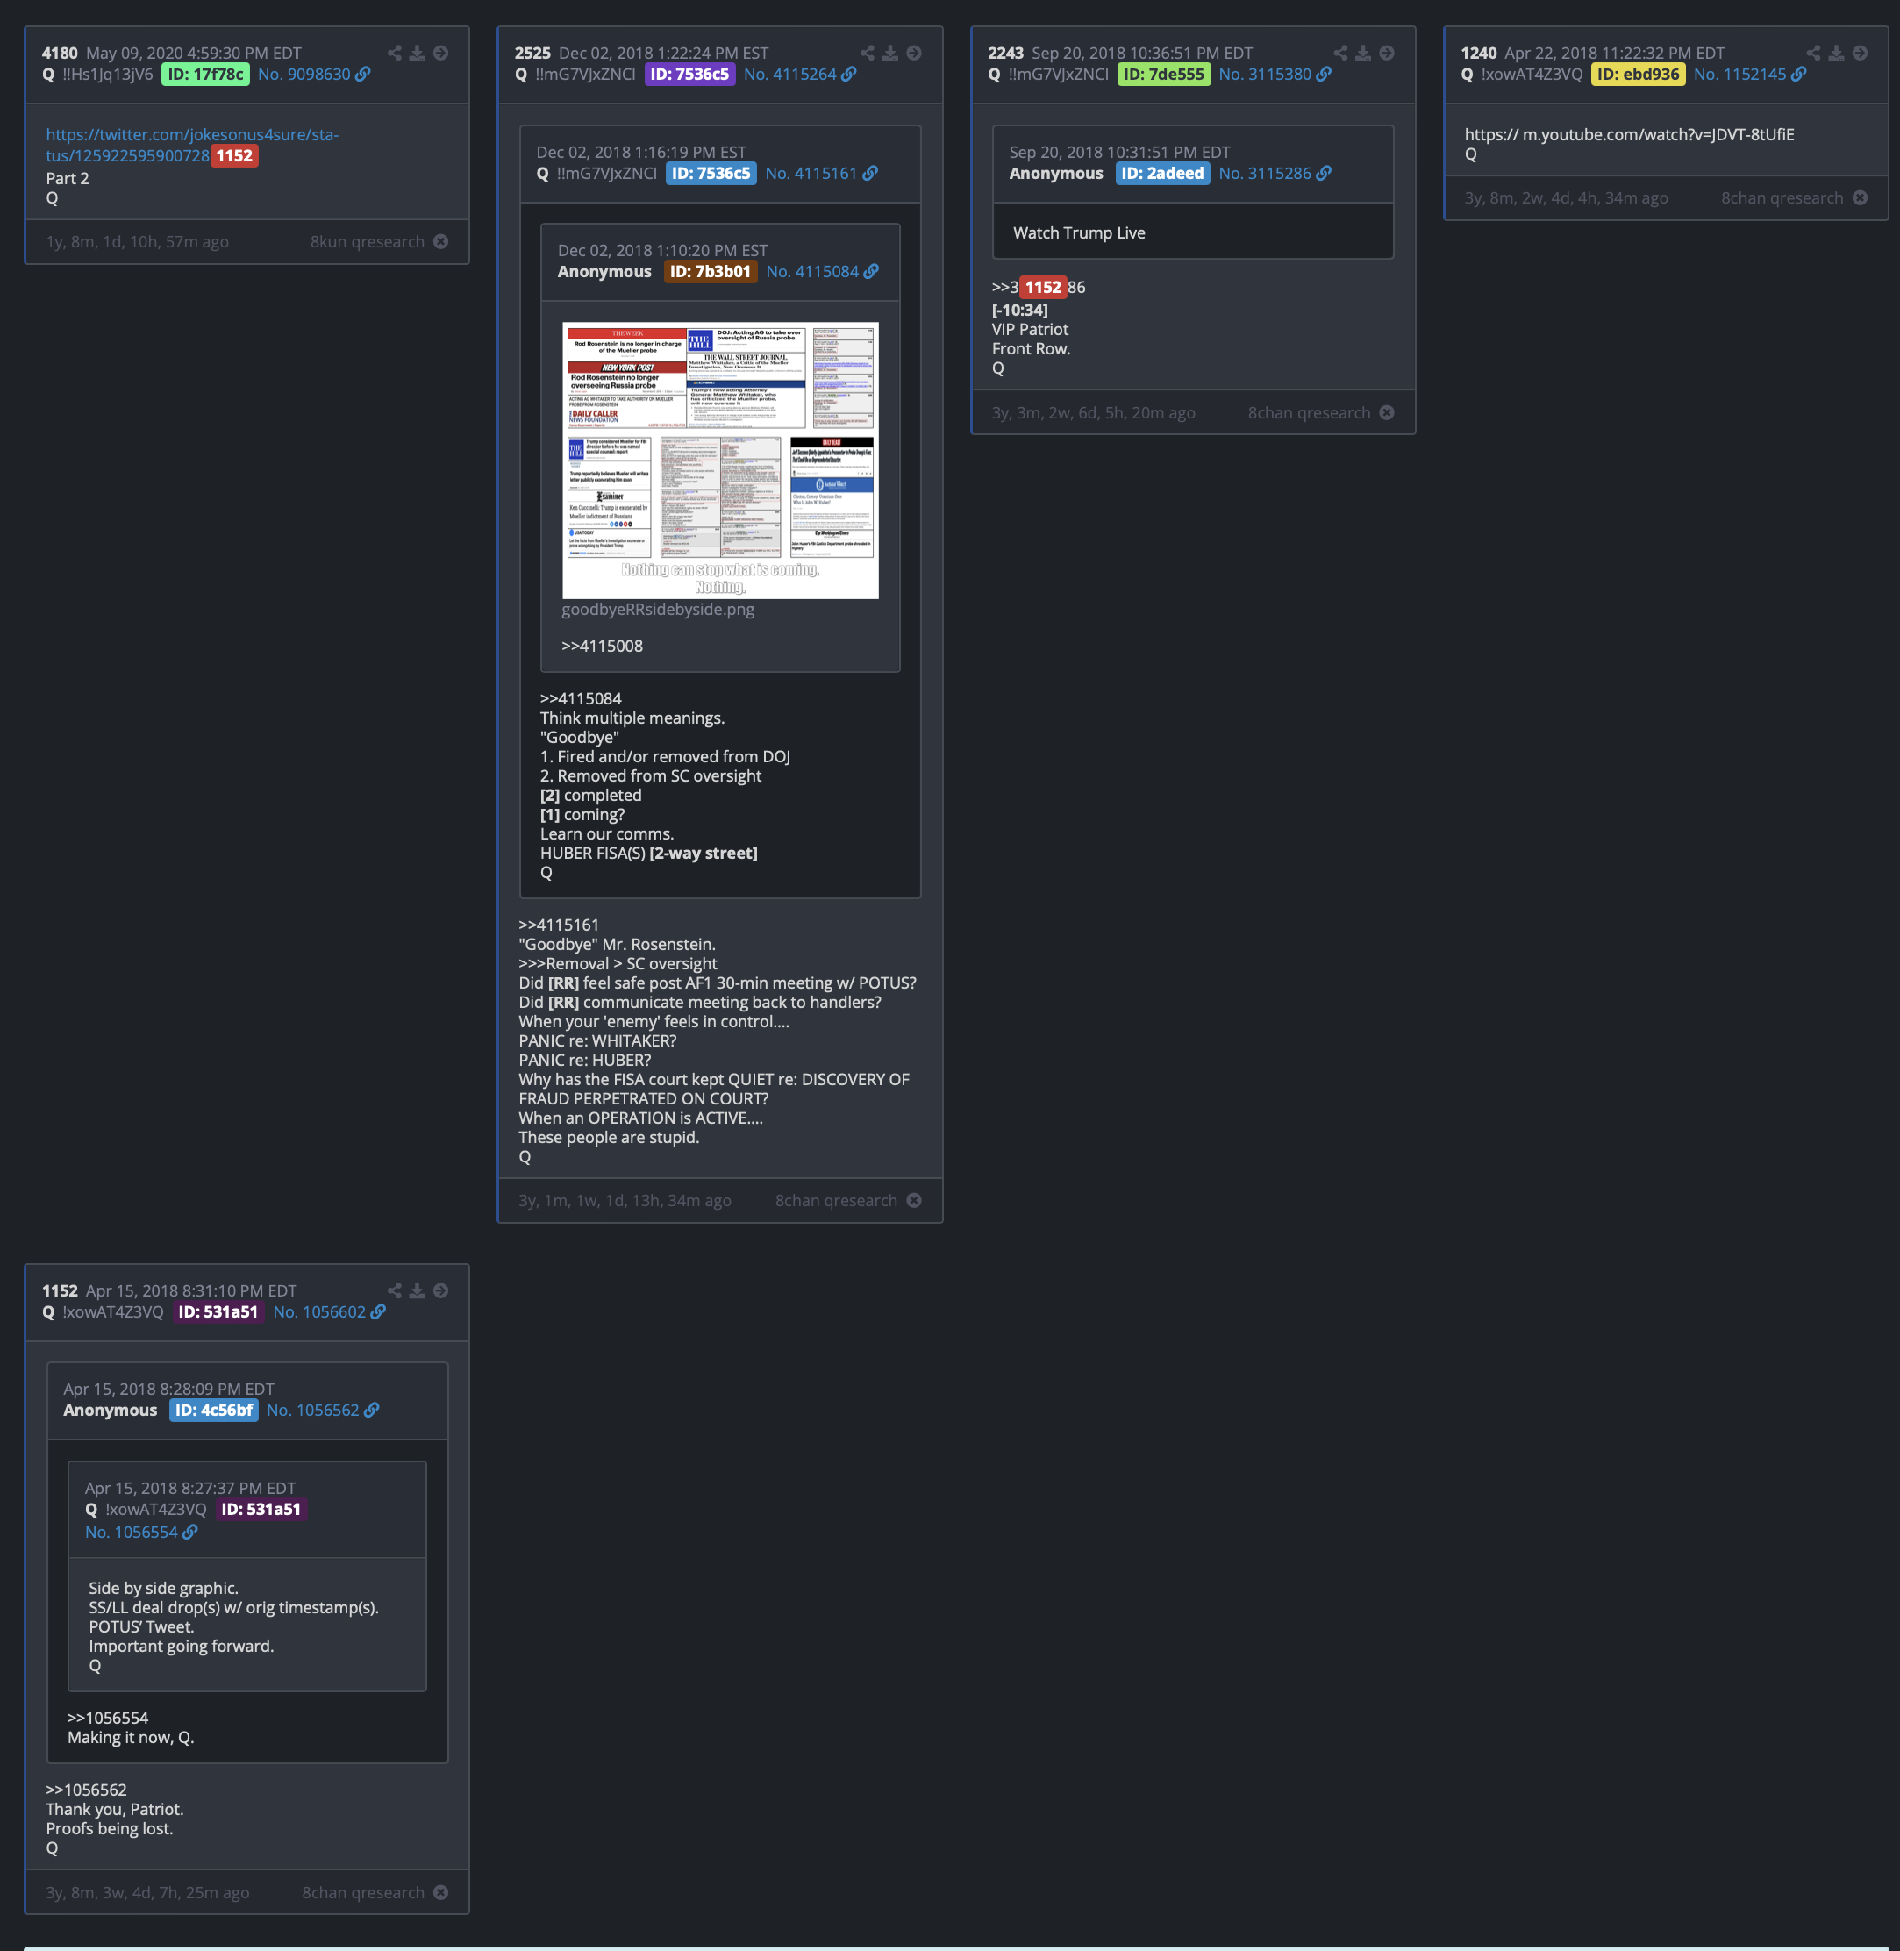
Task: Click the goodbyeRRsidebyside.png filename
Action: [x=658, y=610]
